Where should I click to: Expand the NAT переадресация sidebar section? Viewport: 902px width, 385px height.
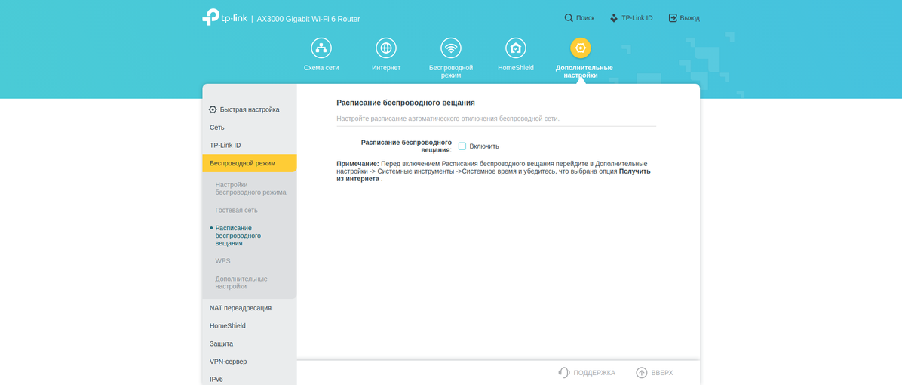coord(241,308)
